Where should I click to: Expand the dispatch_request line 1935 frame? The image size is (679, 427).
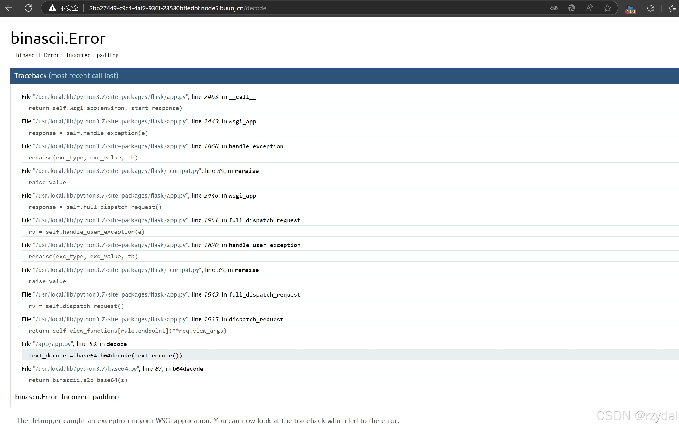[x=152, y=319]
